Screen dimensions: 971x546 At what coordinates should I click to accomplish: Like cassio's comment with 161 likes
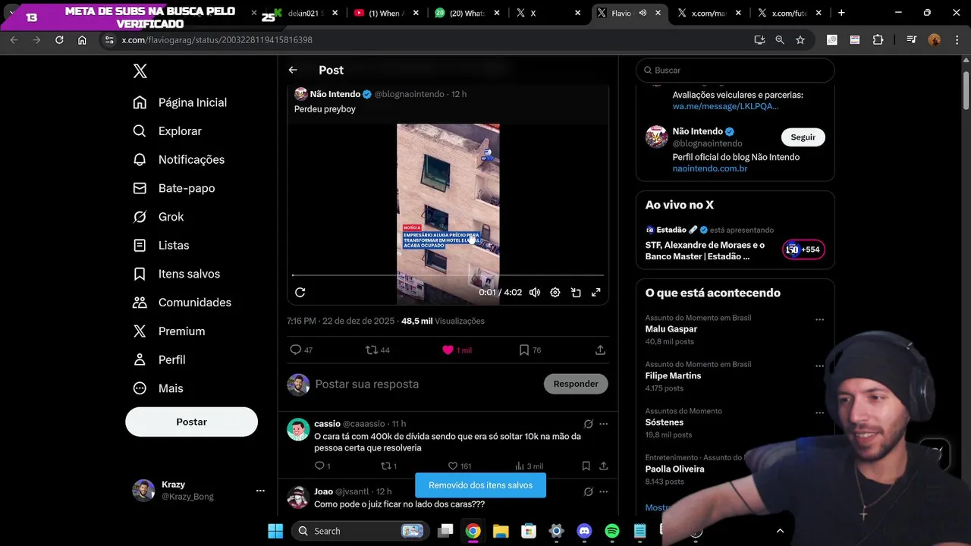[x=460, y=466]
